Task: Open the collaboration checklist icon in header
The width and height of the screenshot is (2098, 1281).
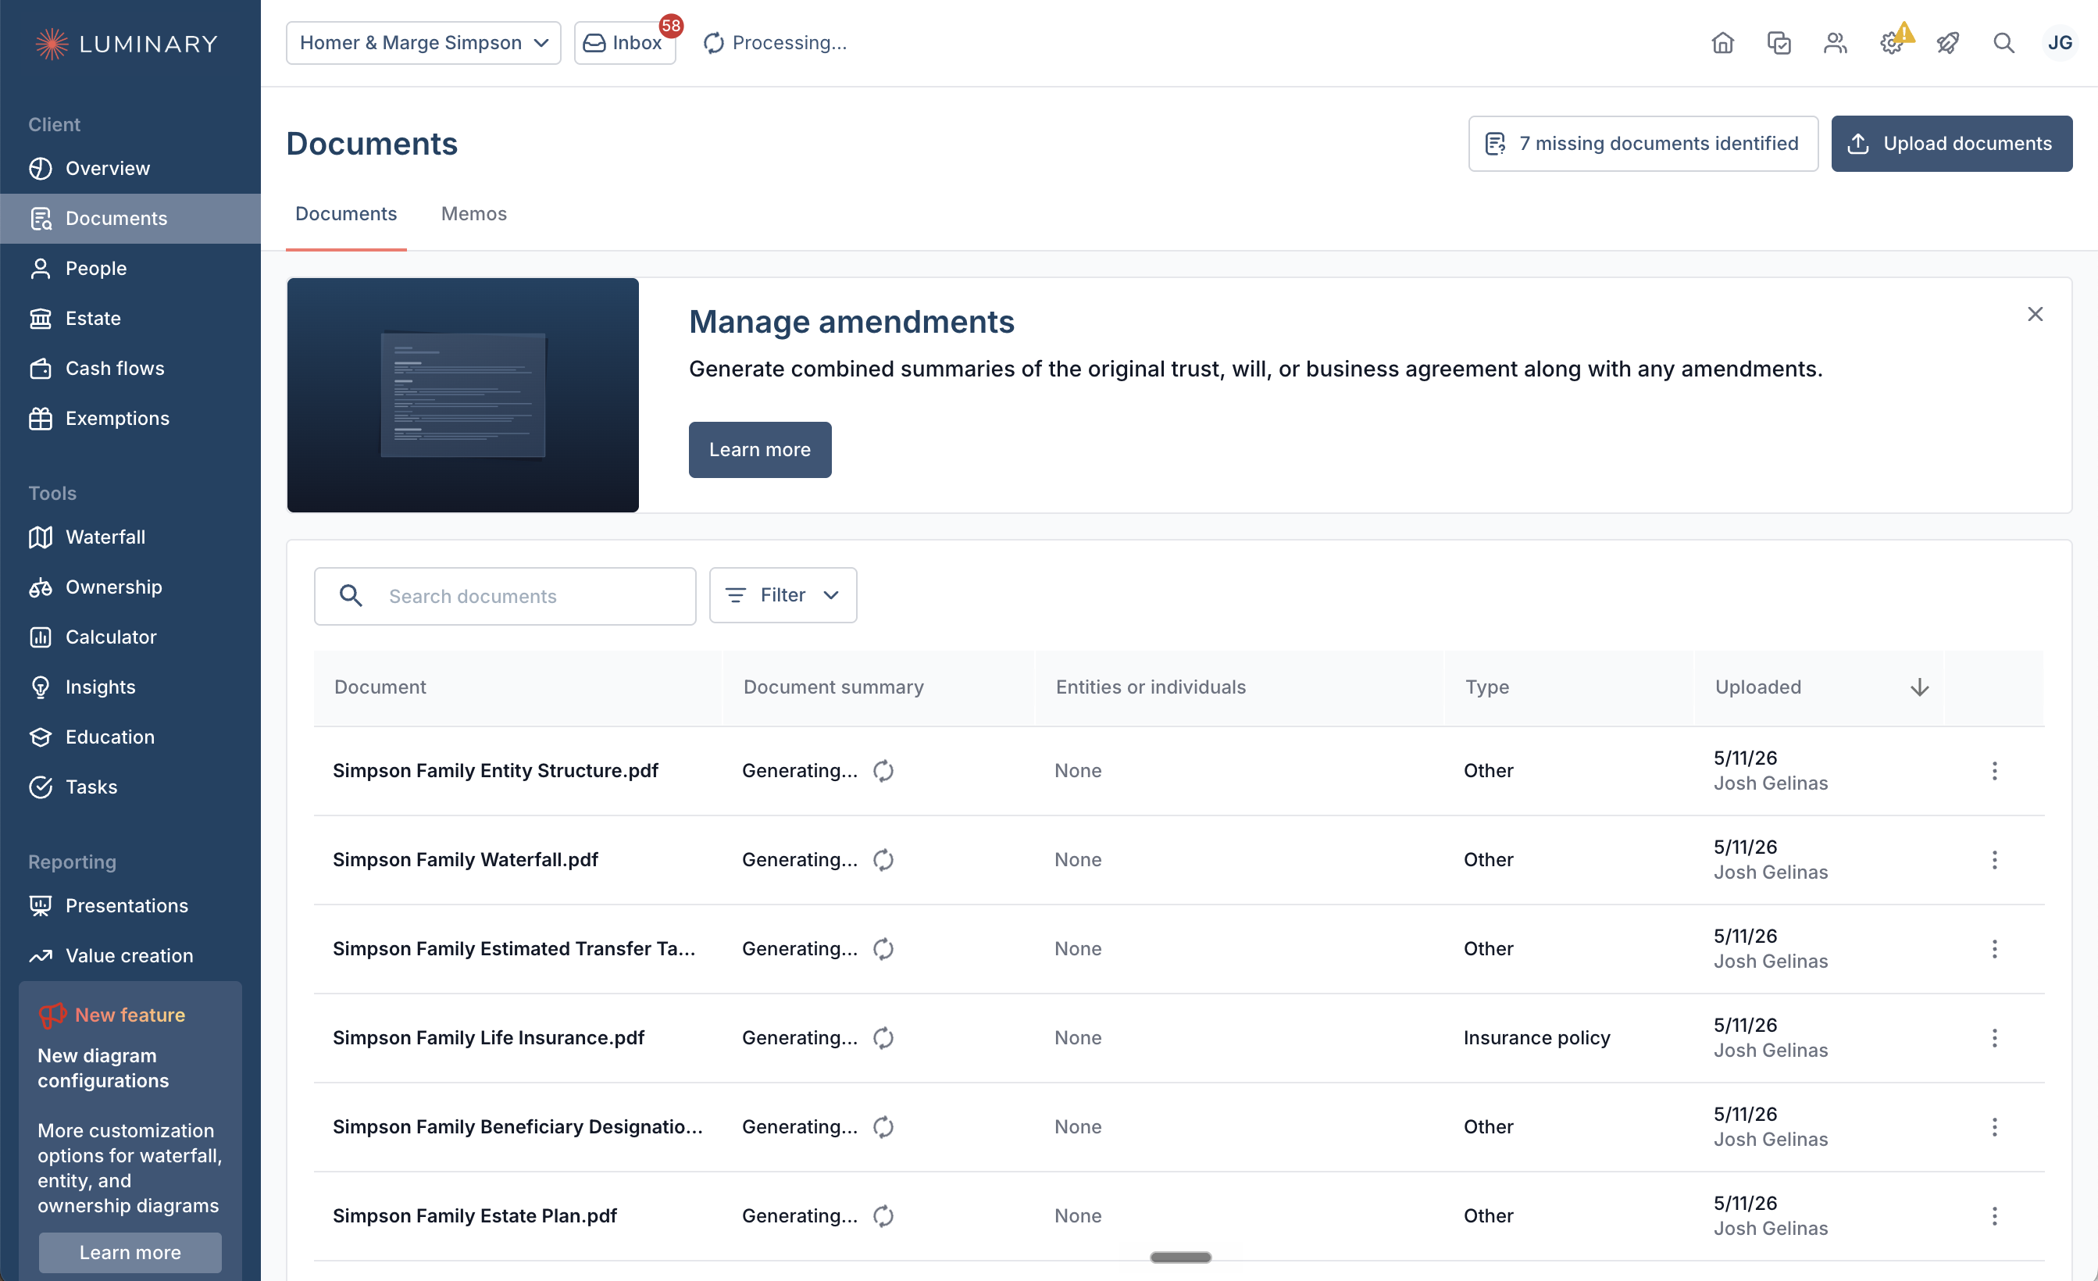Action: [x=1779, y=43]
